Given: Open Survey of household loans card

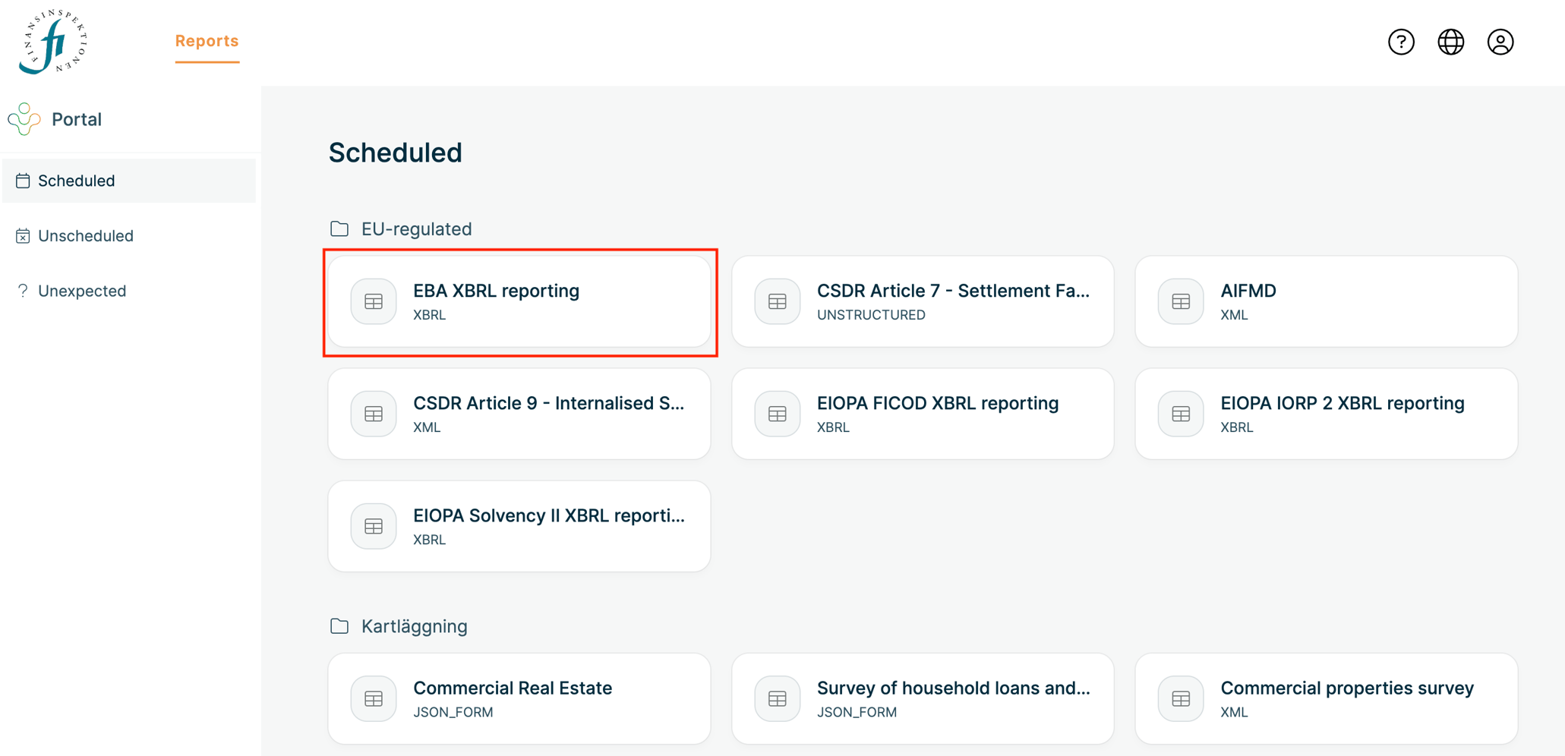Looking at the screenshot, I should coord(923,698).
